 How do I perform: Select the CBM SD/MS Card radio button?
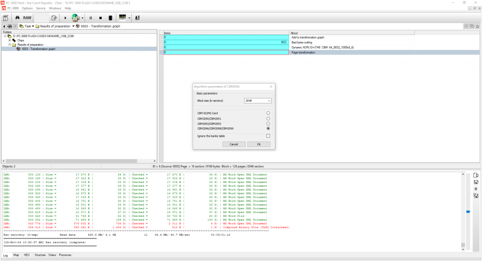pyautogui.click(x=268, y=113)
